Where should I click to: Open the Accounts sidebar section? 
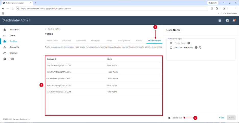click(x=14, y=47)
